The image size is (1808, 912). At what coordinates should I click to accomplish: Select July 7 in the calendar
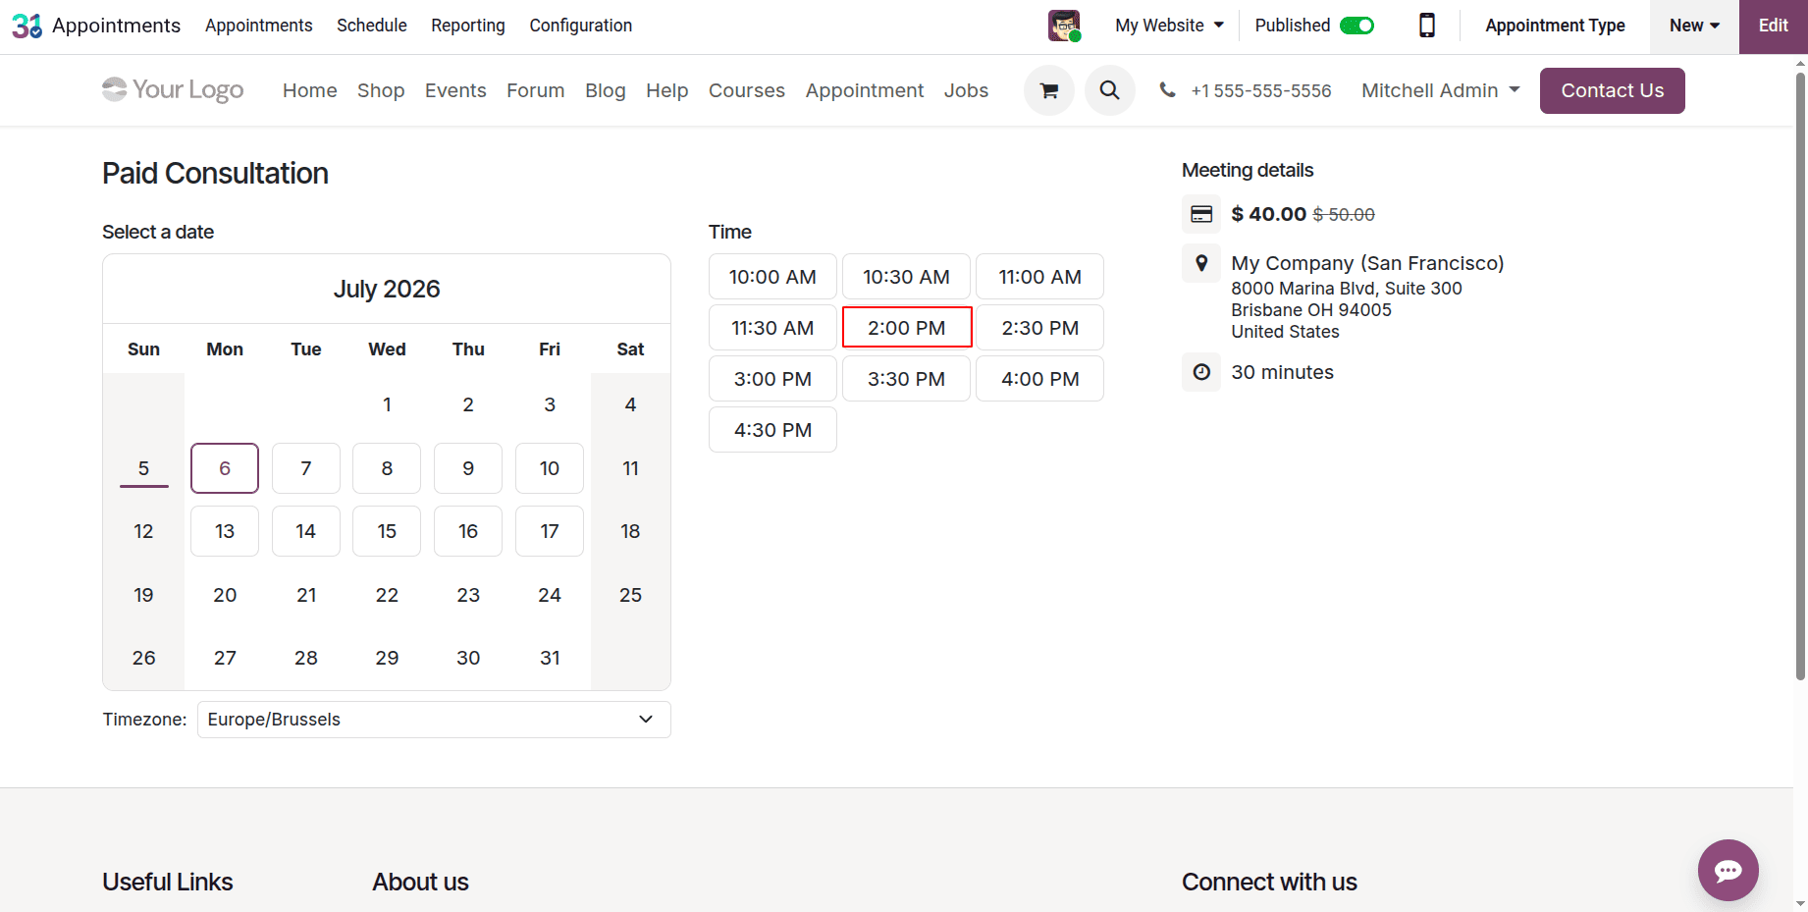[306, 468]
